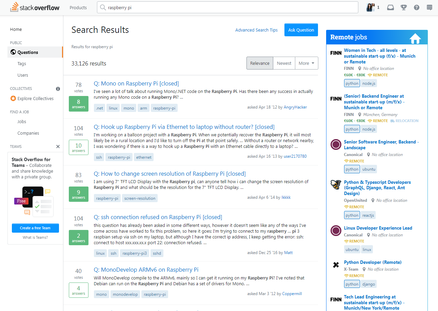Select the screen-resolution tag
This screenshot has height=311, width=438.
pyautogui.click(x=140, y=198)
